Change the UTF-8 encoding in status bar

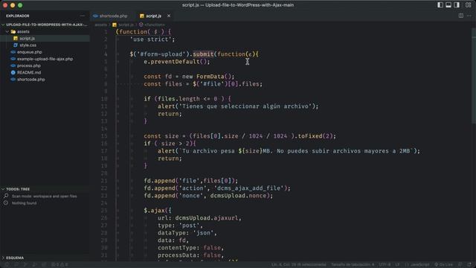point(385,265)
